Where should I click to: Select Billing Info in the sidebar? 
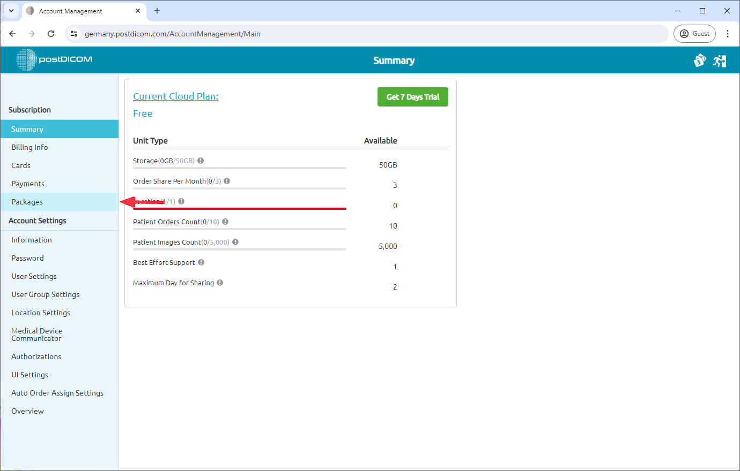click(x=29, y=147)
